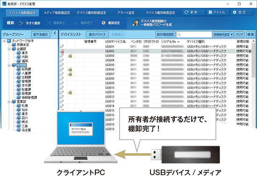
Task: Click the USBデバイス名 column header
Action: click(x=115, y=42)
